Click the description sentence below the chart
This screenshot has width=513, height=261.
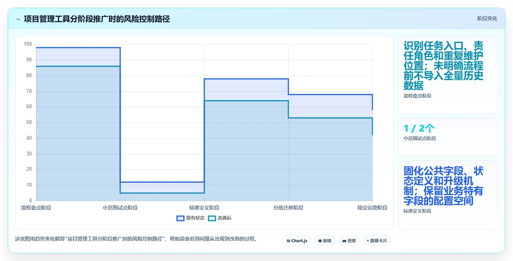(136, 239)
